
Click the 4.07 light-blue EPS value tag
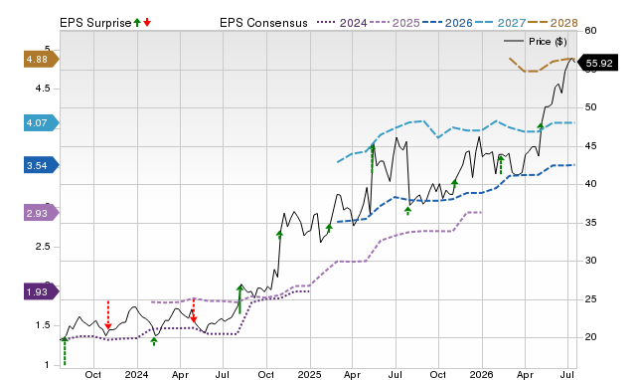41,122
